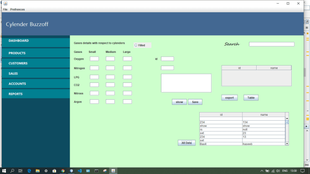Open the Windows notification center icon
The image size is (310, 174).
[x=303, y=171]
